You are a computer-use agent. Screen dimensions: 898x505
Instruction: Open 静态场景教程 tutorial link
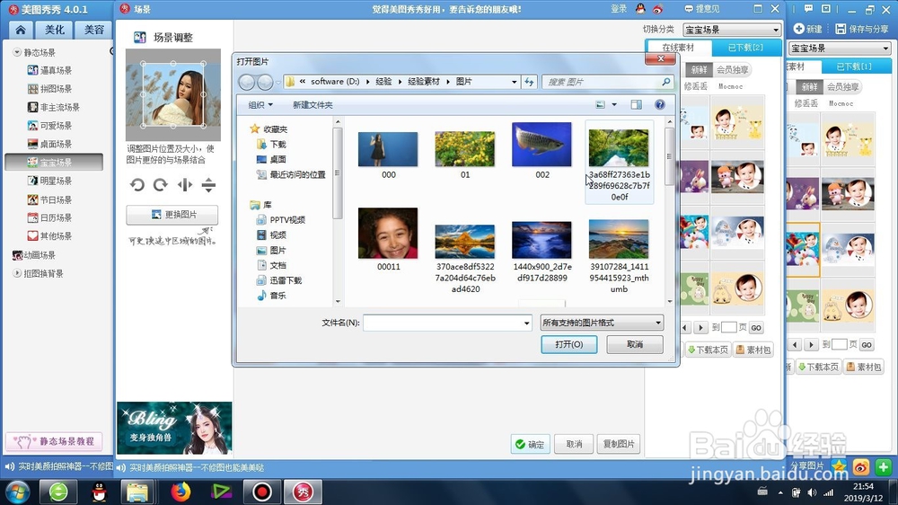[55, 441]
